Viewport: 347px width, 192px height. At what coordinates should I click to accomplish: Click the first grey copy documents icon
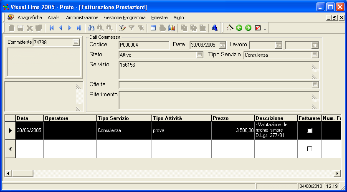tap(184, 28)
